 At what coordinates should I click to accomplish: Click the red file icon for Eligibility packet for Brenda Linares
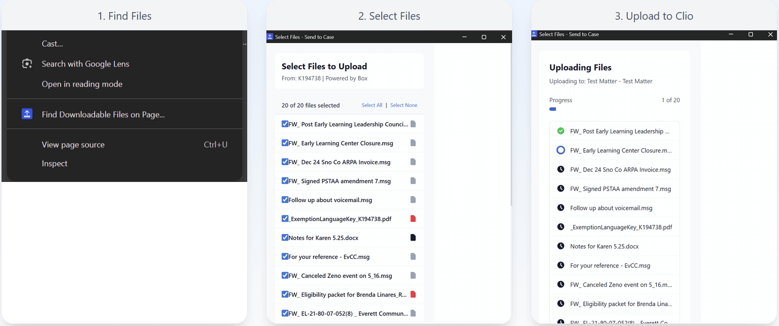click(x=413, y=294)
